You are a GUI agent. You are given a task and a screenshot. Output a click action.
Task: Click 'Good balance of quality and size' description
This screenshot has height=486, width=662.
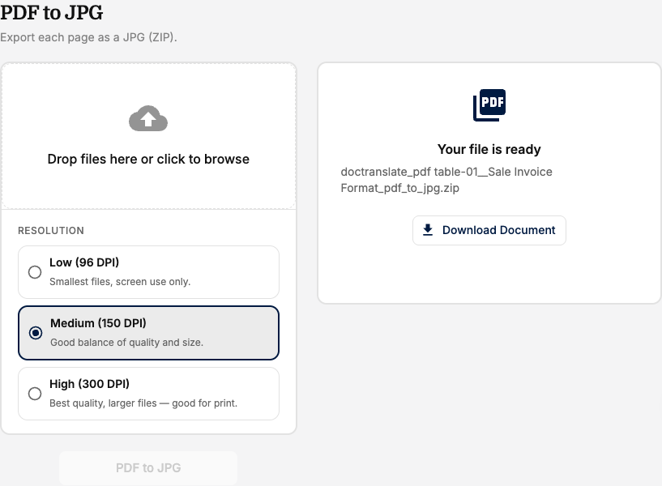point(126,343)
